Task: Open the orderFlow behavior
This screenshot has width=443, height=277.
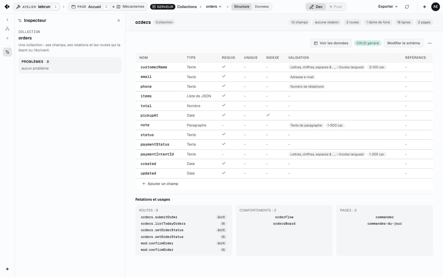Action: point(284,217)
